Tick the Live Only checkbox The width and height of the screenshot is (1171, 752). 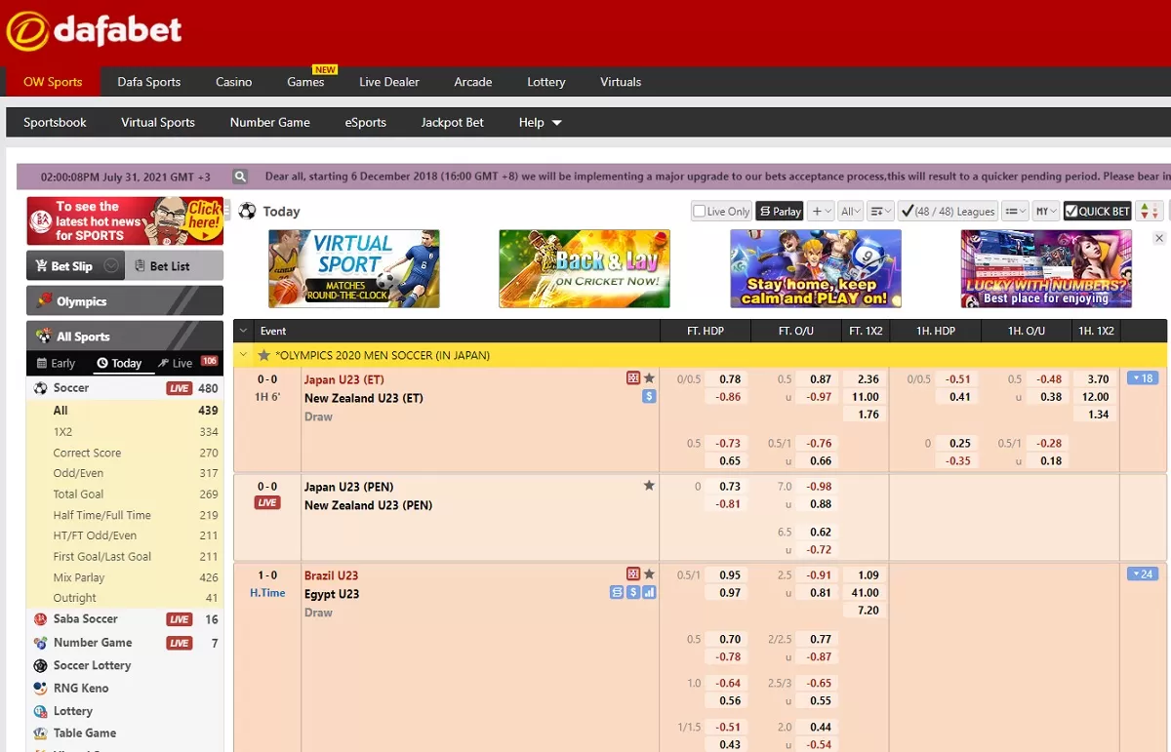pyautogui.click(x=699, y=211)
